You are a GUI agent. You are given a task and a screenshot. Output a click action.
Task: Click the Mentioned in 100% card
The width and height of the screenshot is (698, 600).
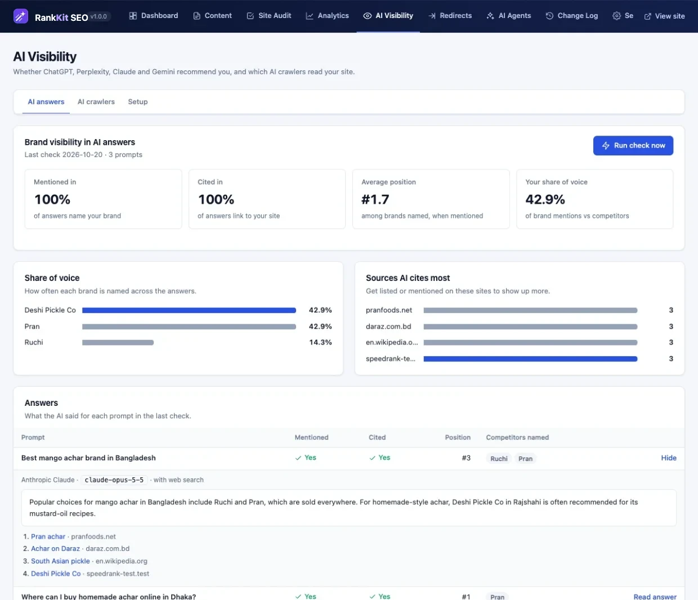103,199
